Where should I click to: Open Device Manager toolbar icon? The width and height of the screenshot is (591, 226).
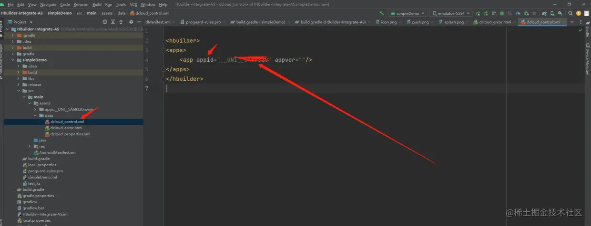[552, 13]
